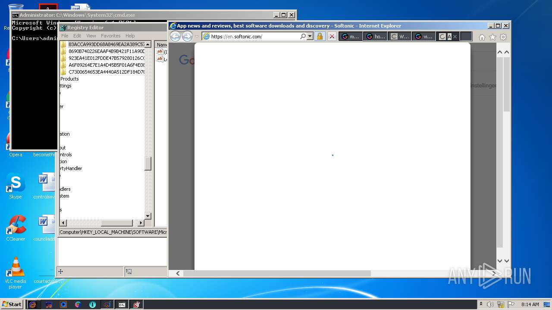Screen dimensions: 552x310
Task: Click the Registry Editor title icon
Action: (x=63, y=28)
